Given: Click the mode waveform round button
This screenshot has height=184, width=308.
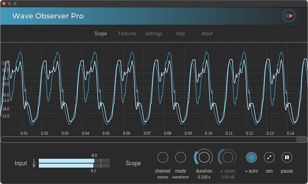Looking at the screenshot, I should tap(180, 157).
